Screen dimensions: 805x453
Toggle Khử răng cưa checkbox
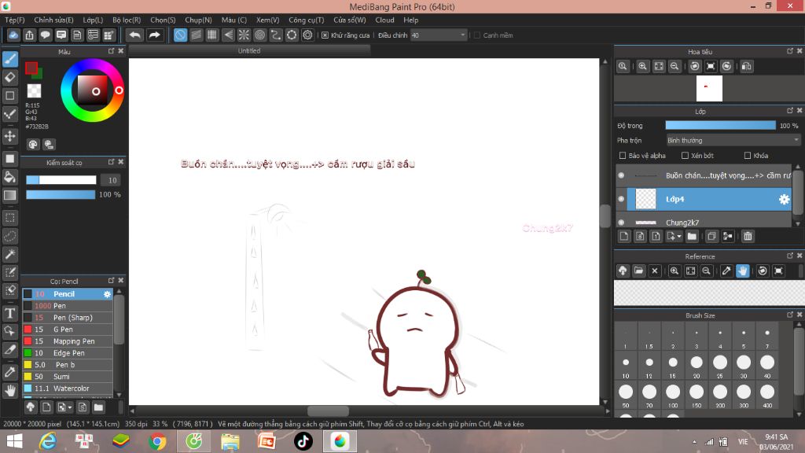pyautogui.click(x=325, y=35)
